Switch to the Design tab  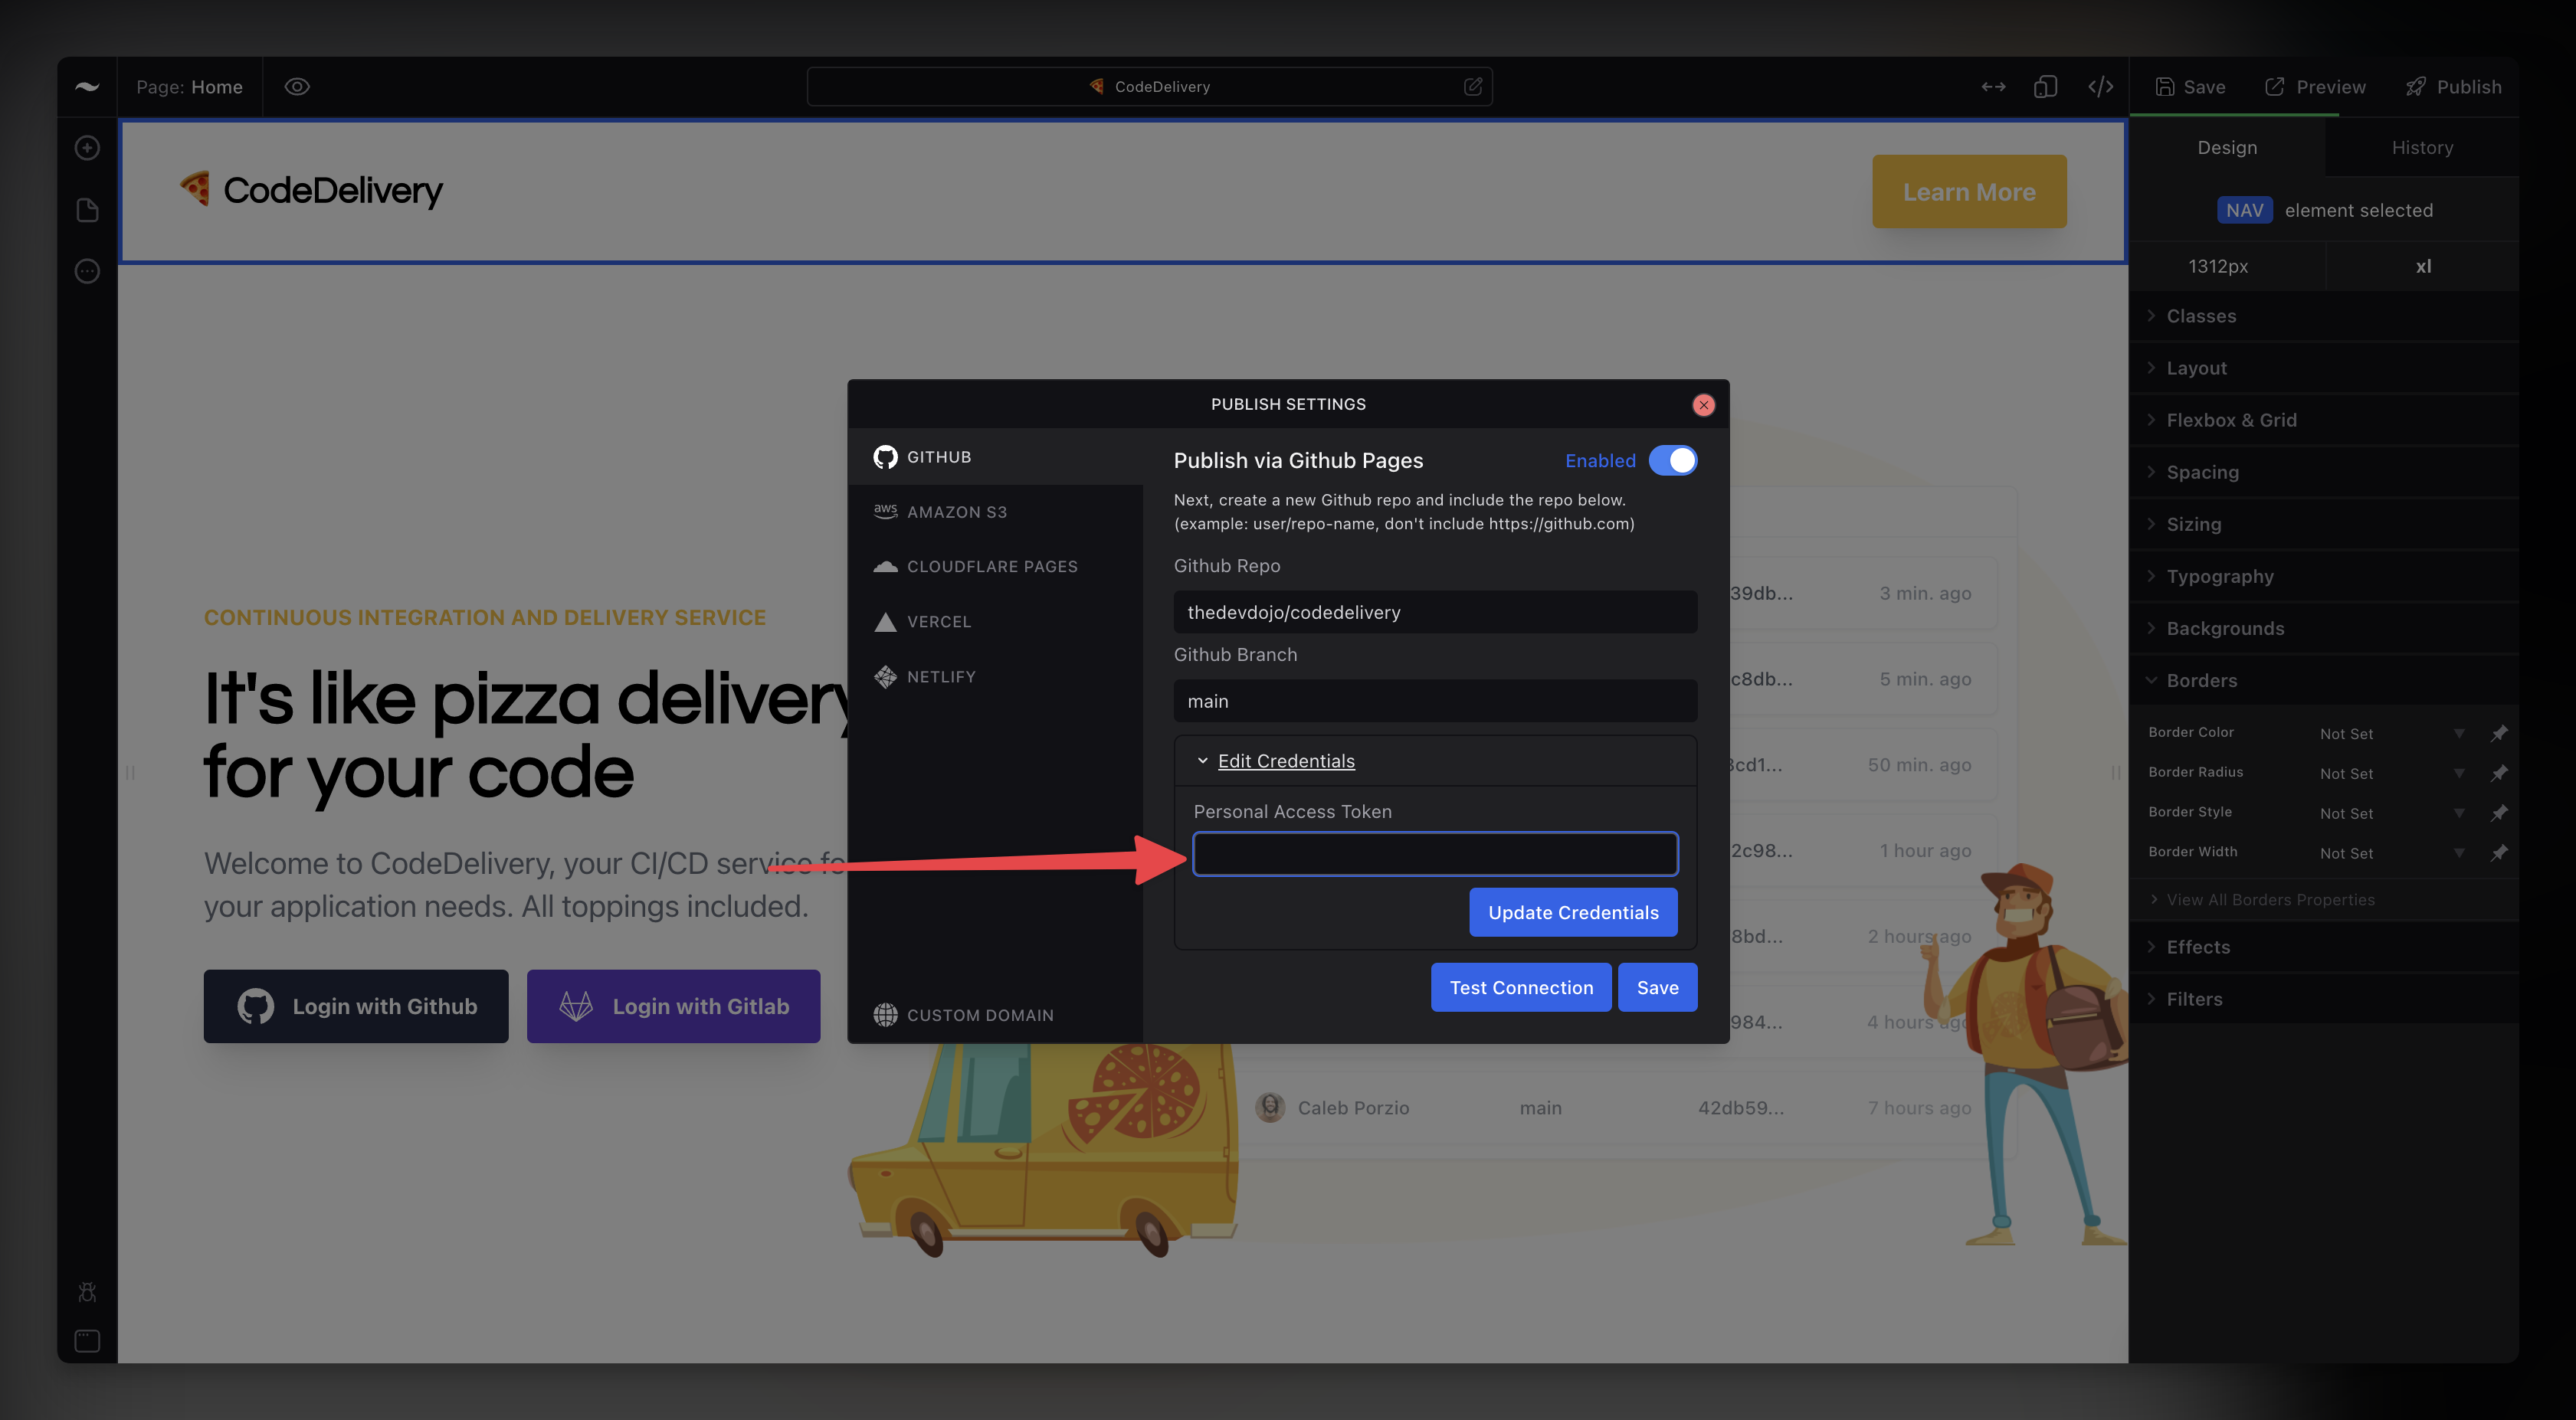click(2227, 148)
